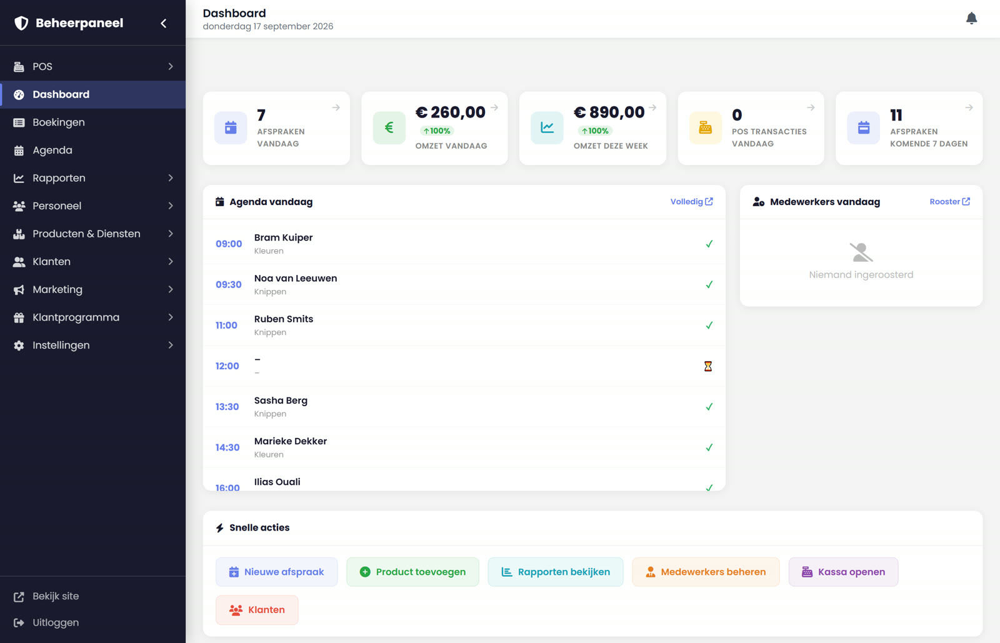Click the calendar icon on Afspraken vandaag card
This screenshot has width=1000, height=643.
coord(231,128)
